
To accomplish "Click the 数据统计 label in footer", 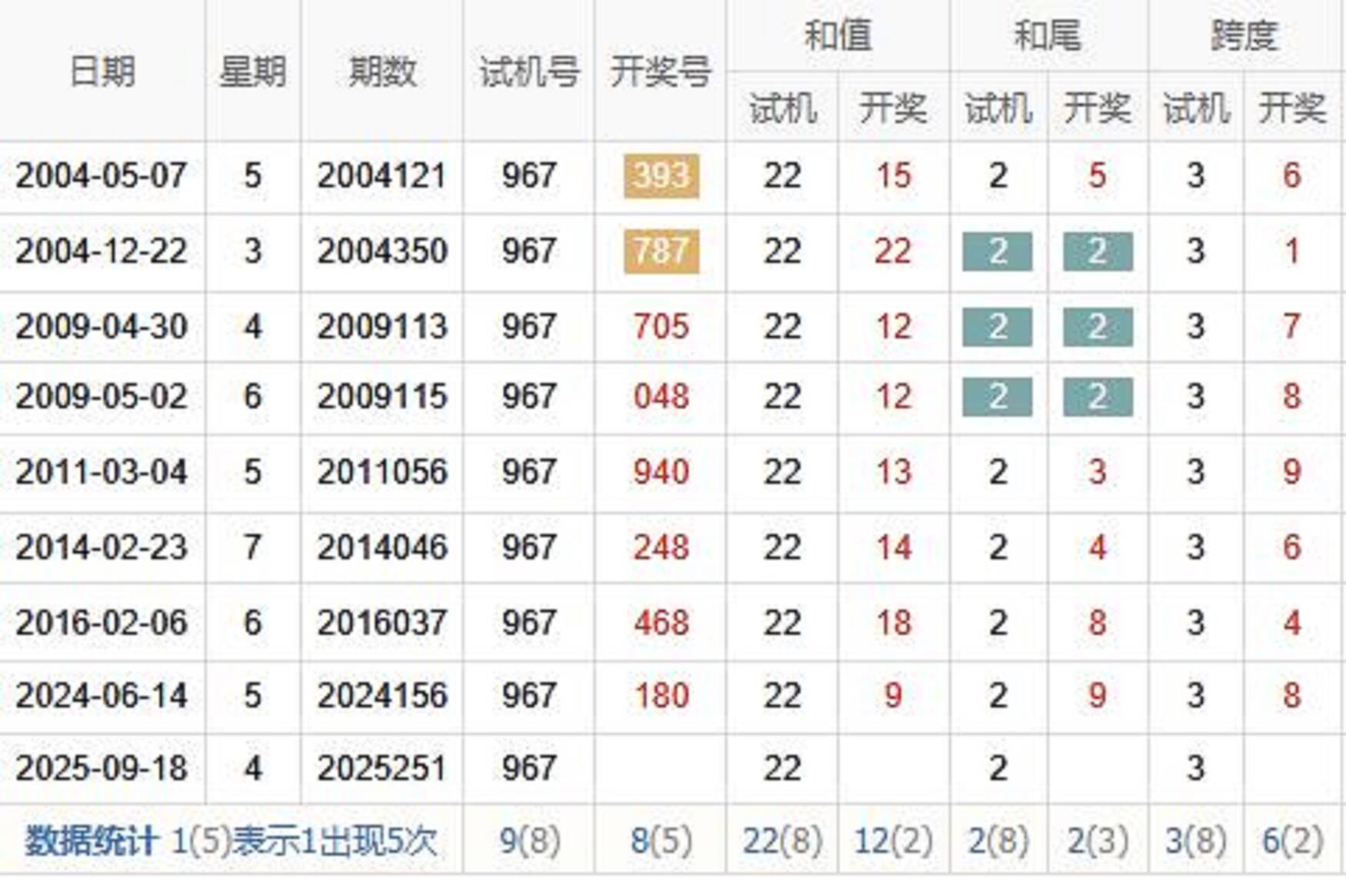I will click(92, 841).
